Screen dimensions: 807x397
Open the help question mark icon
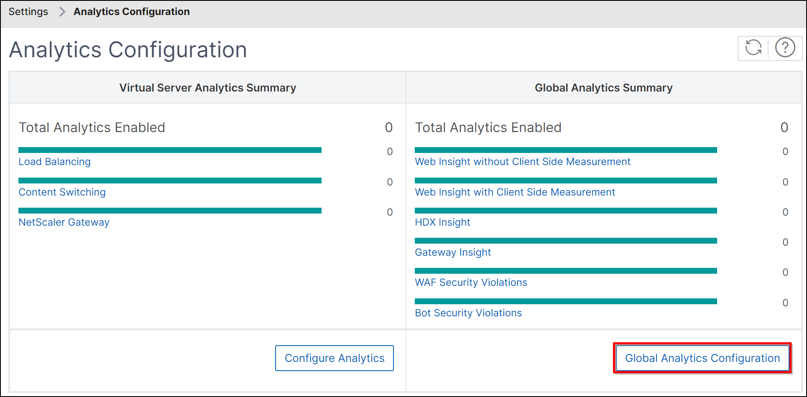(x=785, y=48)
